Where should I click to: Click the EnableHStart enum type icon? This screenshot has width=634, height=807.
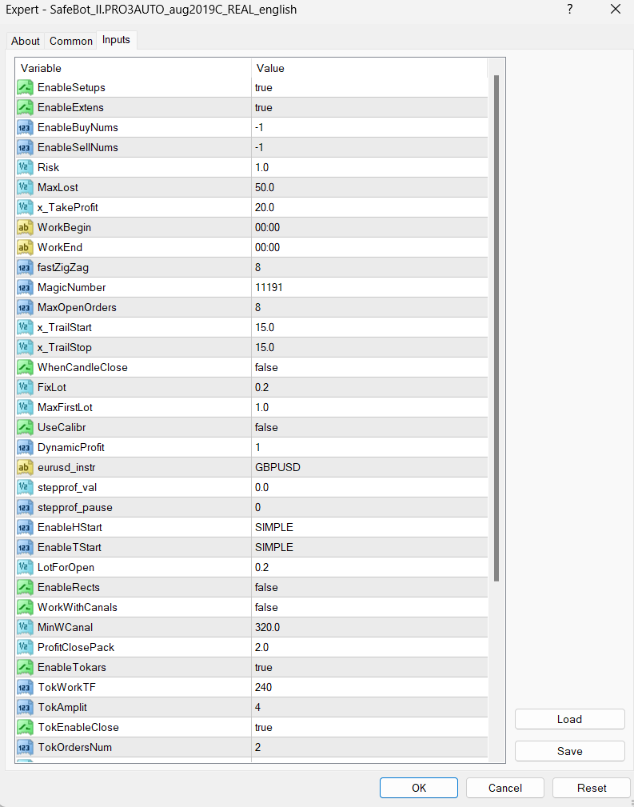26,528
